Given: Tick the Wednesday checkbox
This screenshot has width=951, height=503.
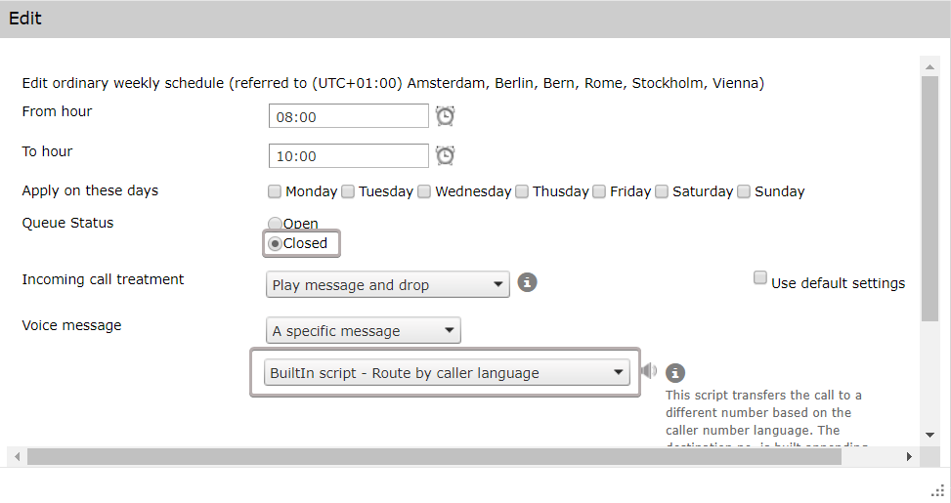Looking at the screenshot, I should pyautogui.click(x=424, y=191).
